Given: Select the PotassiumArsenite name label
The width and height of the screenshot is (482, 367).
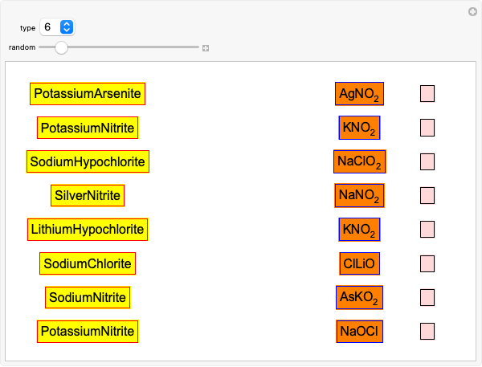Looking at the screenshot, I should coord(88,94).
